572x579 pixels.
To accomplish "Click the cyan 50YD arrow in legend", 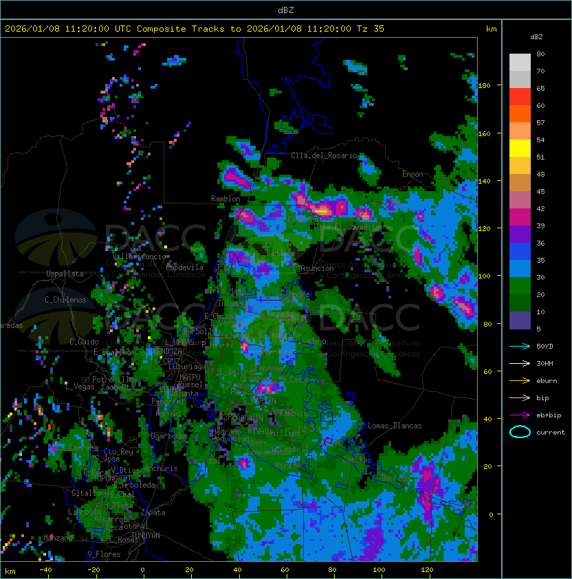I will (520, 347).
